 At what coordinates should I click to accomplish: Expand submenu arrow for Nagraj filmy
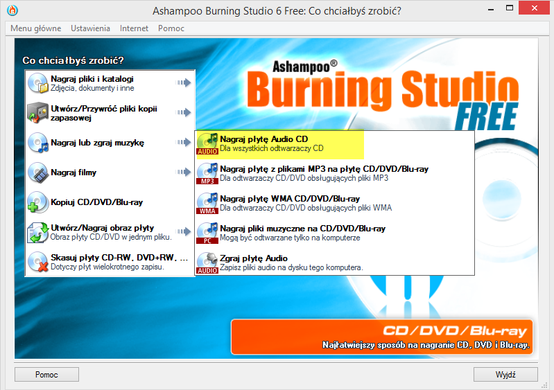point(183,172)
